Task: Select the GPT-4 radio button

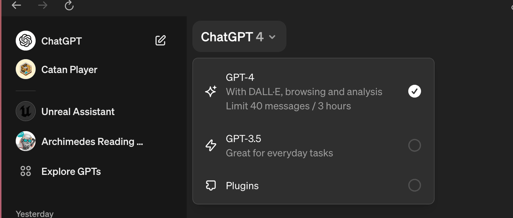Action: [x=414, y=91]
